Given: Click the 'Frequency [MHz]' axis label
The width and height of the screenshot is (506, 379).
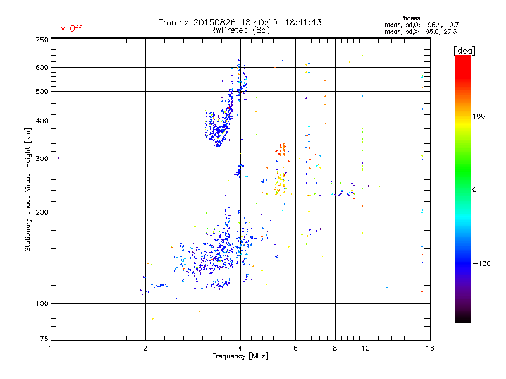Looking at the screenshot, I should 240,356.
